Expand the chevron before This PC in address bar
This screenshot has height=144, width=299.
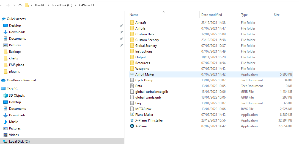31,5
